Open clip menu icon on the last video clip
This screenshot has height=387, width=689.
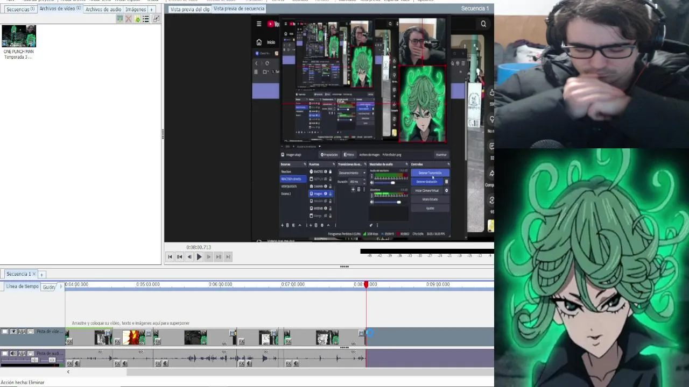361,333
